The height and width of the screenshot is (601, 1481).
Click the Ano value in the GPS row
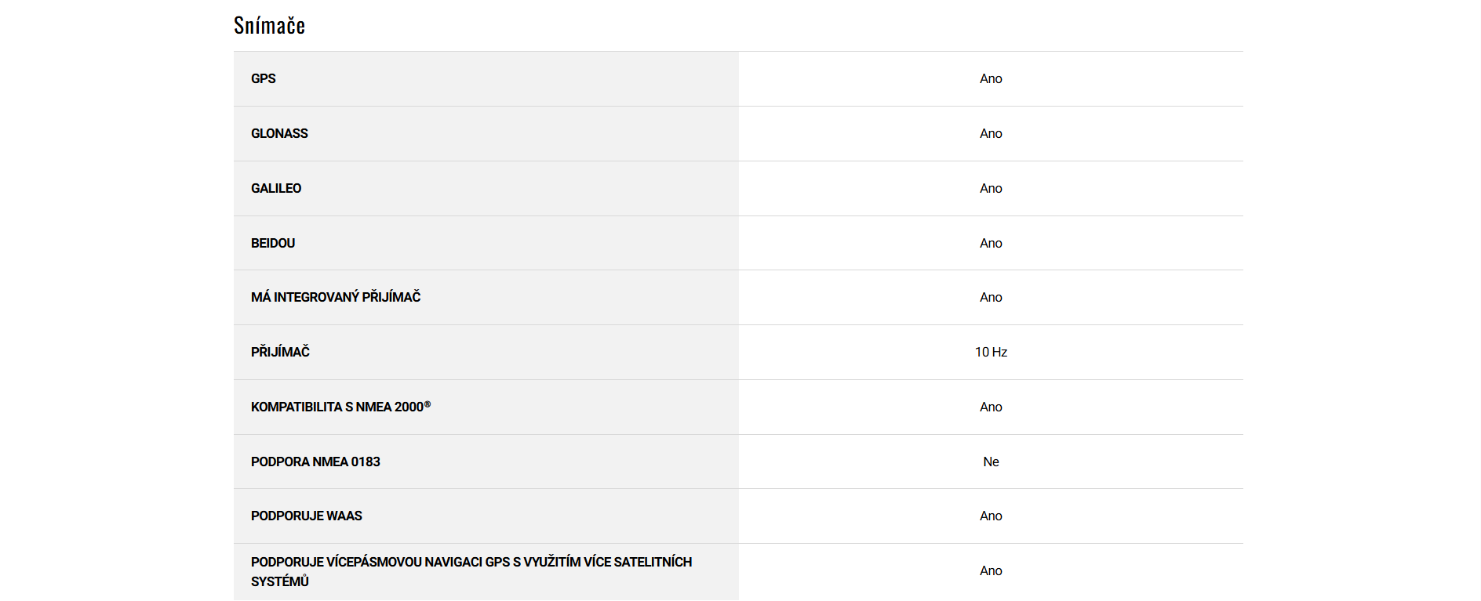click(991, 78)
